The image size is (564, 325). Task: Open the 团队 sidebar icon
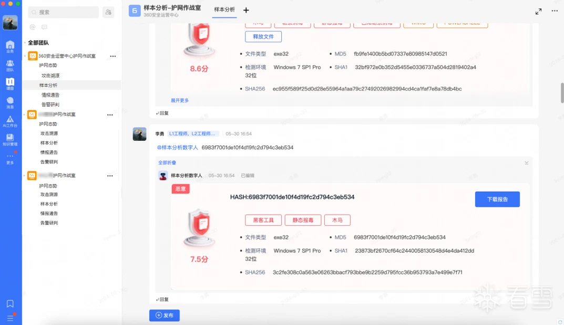click(10, 65)
